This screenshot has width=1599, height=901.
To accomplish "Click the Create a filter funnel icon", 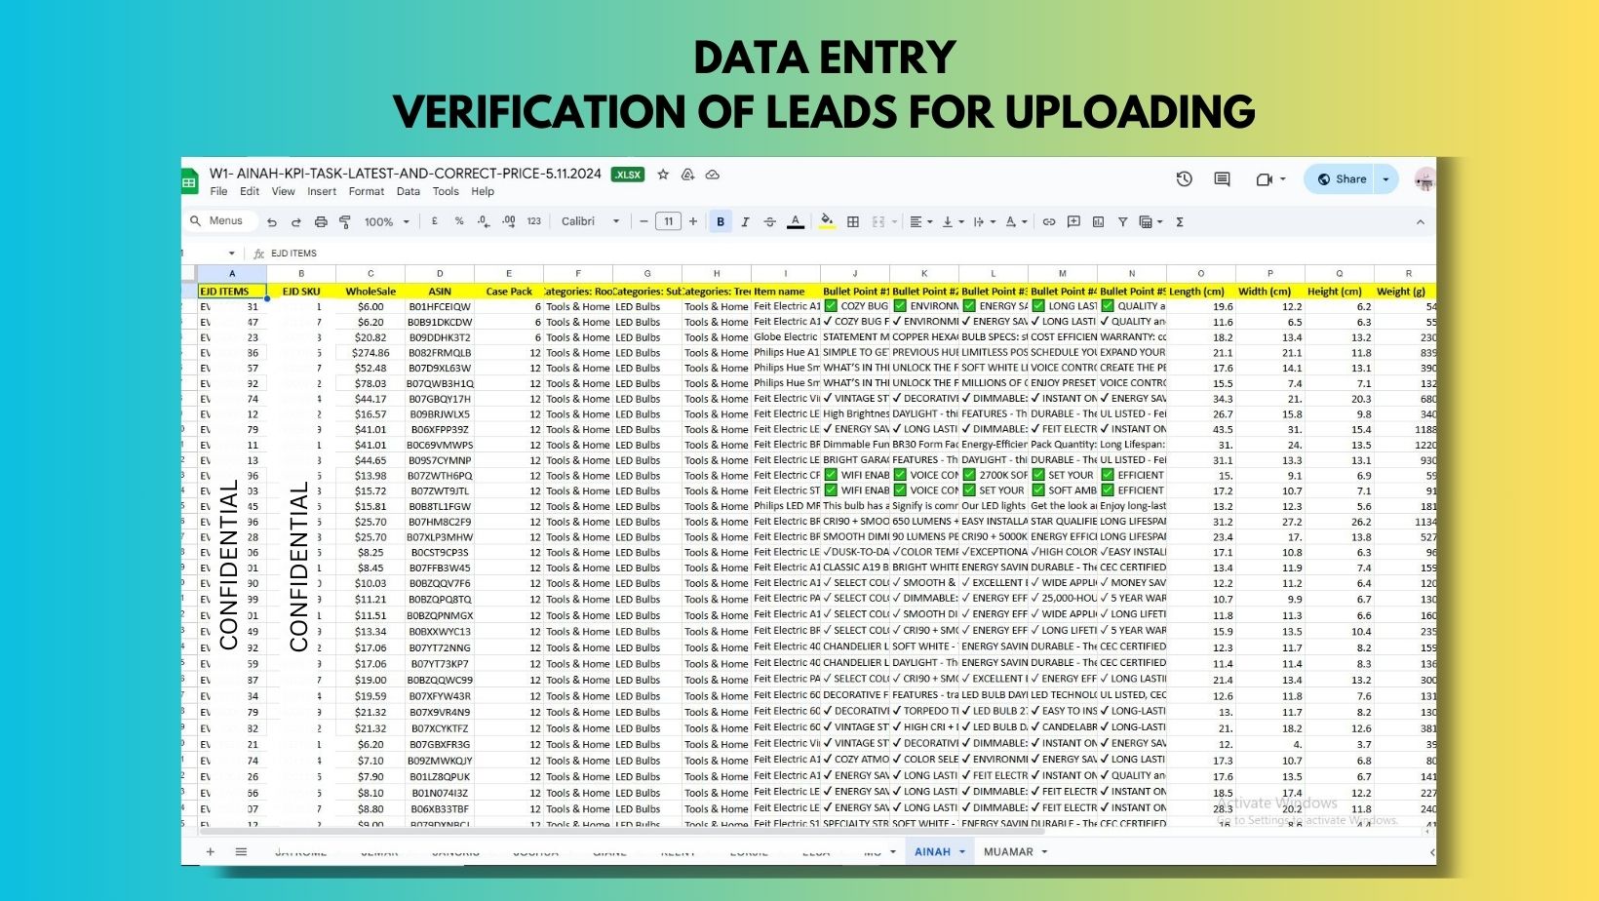I will tap(1122, 222).
